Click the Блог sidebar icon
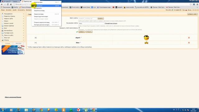 coord(2,28)
